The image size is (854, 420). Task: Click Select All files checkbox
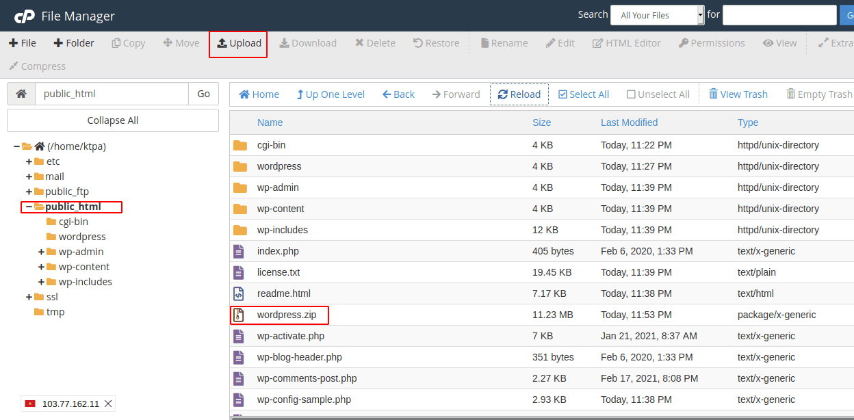(584, 94)
